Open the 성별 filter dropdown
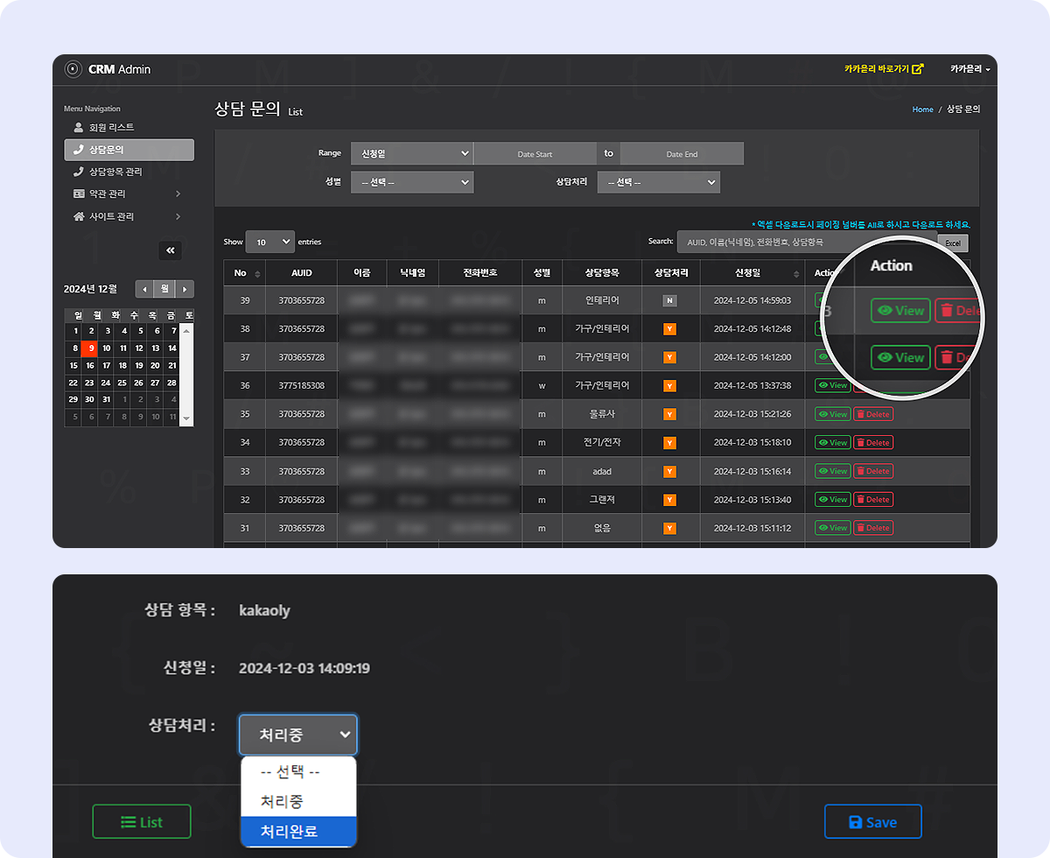Viewport: 1050px width, 858px height. coord(412,182)
